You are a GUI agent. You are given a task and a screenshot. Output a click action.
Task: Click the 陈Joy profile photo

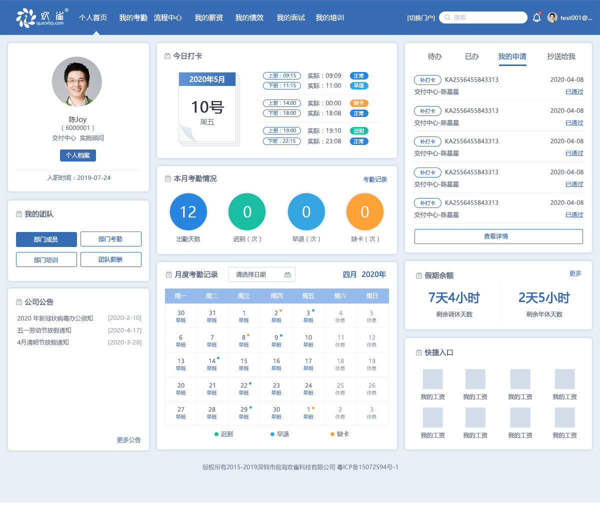(77, 81)
